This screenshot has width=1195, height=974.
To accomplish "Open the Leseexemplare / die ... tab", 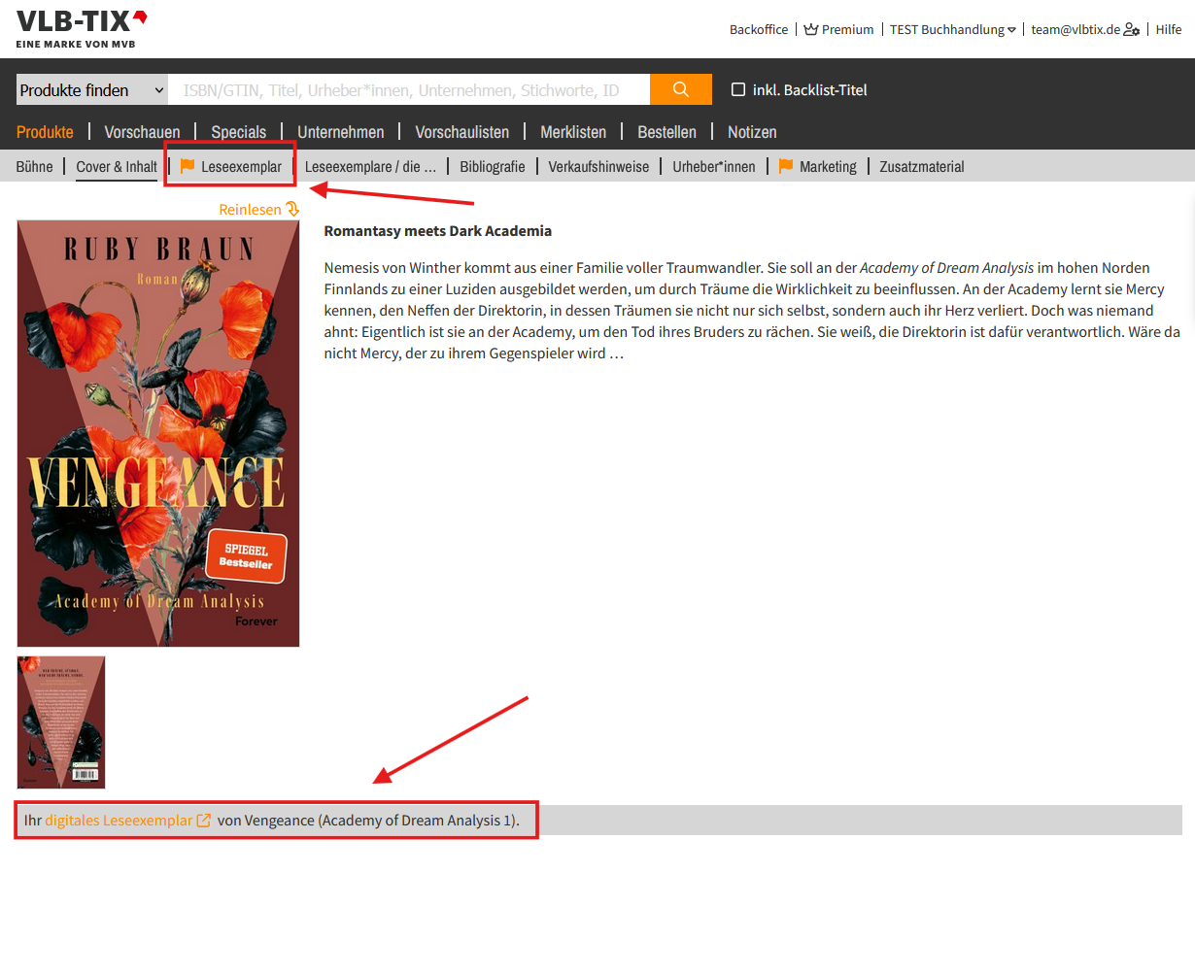I will click(x=370, y=167).
